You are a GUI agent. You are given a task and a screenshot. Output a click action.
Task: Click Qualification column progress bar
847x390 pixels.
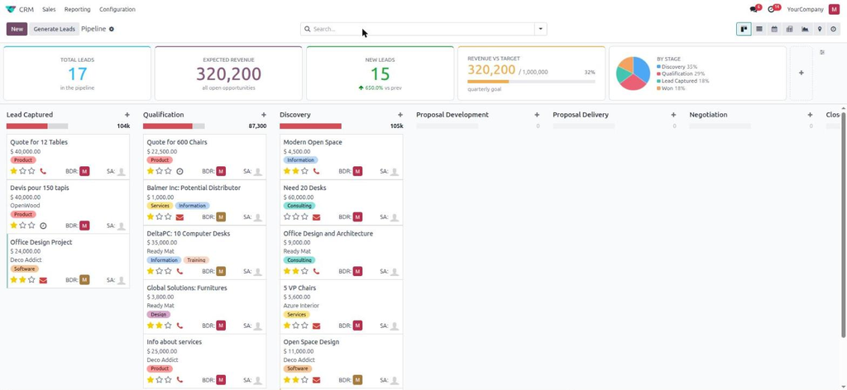[x=174, y=126]
